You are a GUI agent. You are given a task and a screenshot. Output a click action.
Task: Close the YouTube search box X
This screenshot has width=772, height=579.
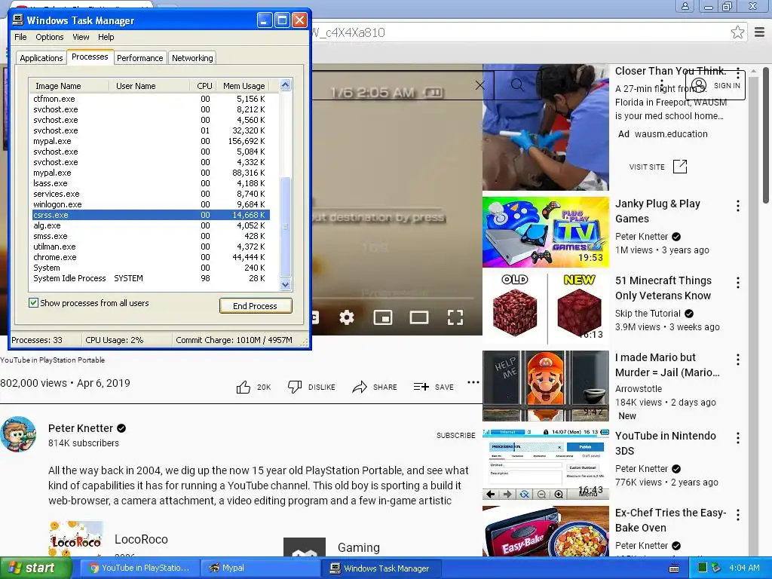pyautogui.click(x=480, y=85)
